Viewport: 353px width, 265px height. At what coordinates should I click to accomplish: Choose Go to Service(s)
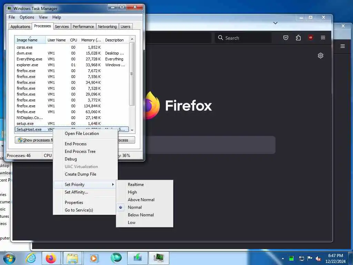click(x=85, y=210)
